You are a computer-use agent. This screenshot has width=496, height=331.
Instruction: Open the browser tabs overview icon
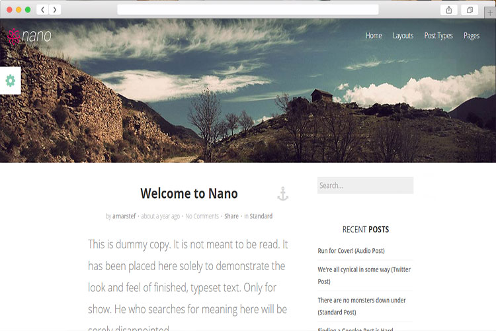[470, 10]
